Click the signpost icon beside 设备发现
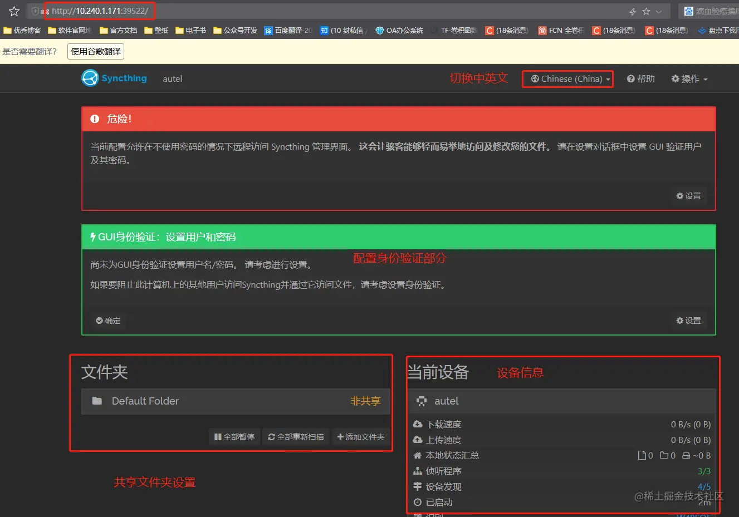Viewport: 739px width, 517px height. click(x=418, y=487)
